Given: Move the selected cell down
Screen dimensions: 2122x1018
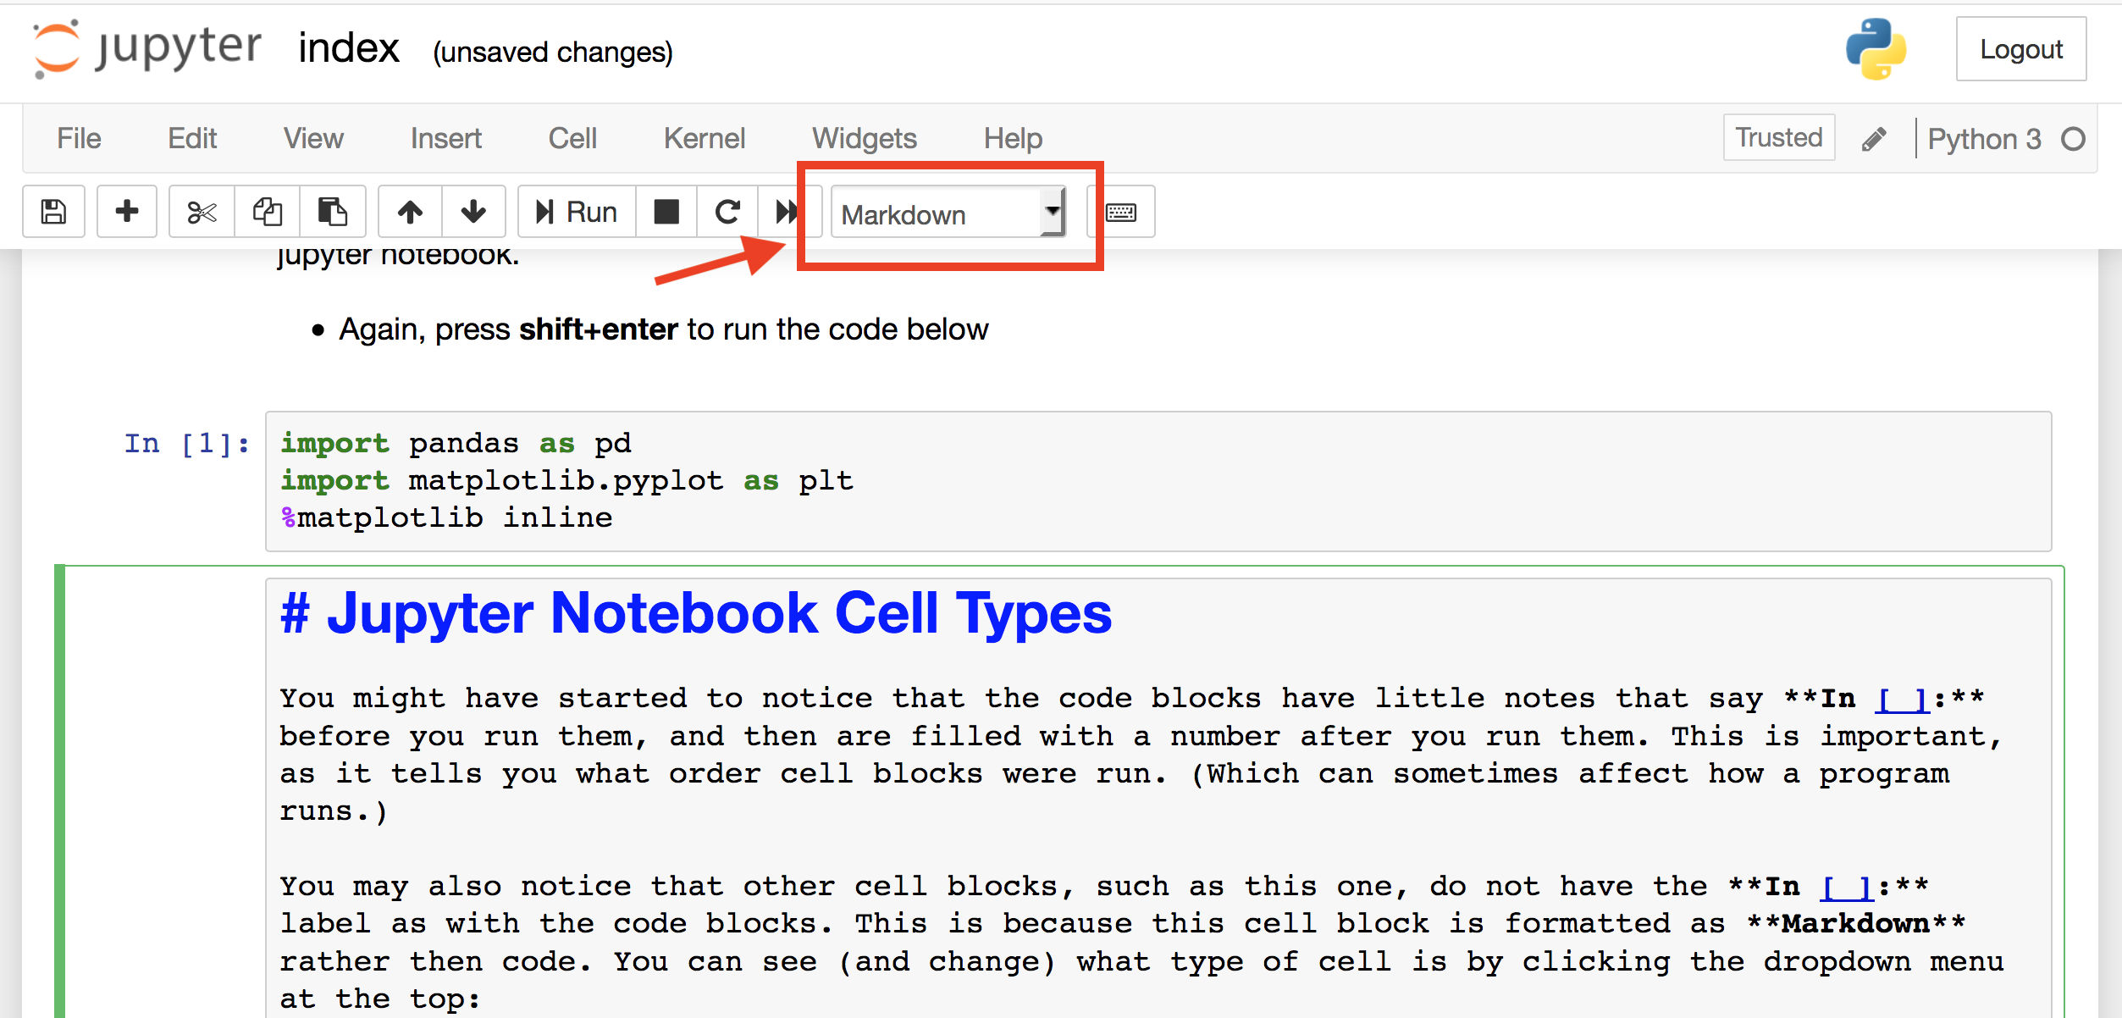Looking at the screenshot, I should [473, 211].
